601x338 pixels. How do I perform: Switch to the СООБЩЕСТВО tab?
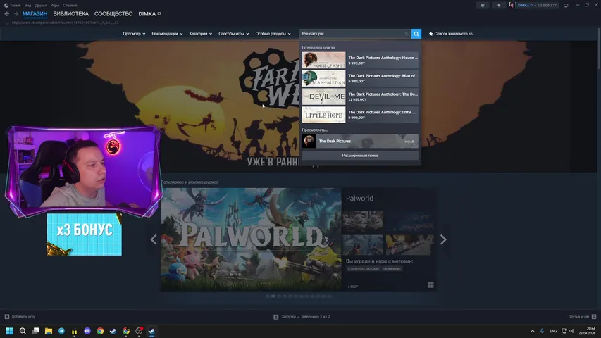[x=113, y=14]
